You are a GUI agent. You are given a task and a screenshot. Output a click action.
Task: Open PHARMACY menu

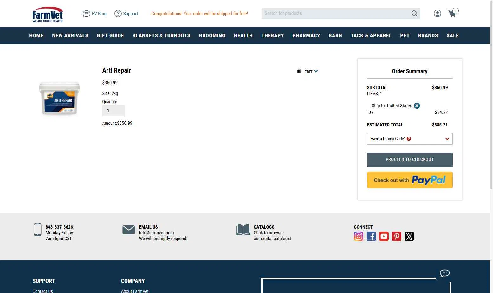click(306, 35)
